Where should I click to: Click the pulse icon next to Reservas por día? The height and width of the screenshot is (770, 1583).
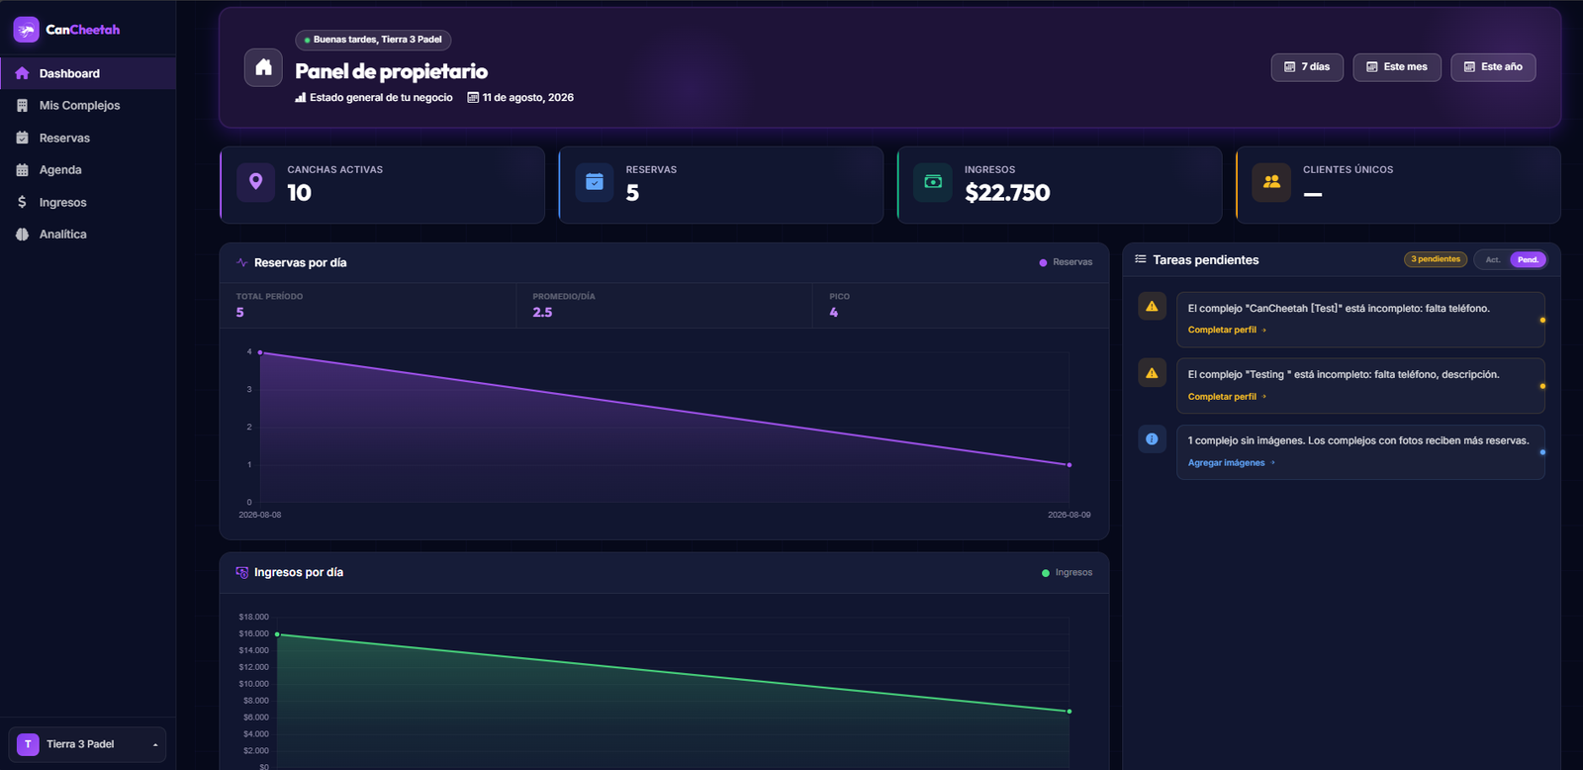(x=242, y=262)
